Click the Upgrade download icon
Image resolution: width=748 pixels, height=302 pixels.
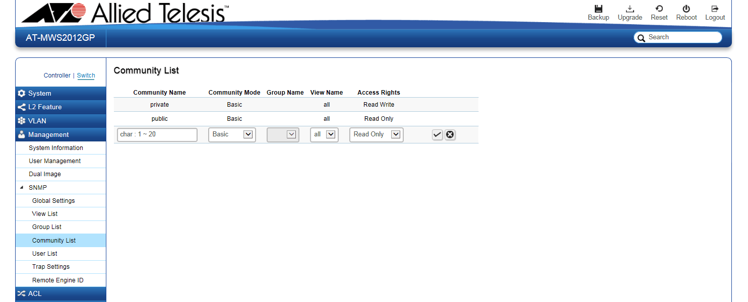[x=630, y=9]
